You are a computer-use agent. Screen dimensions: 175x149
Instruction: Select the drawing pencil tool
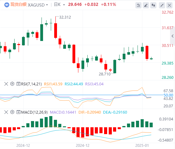146,5
